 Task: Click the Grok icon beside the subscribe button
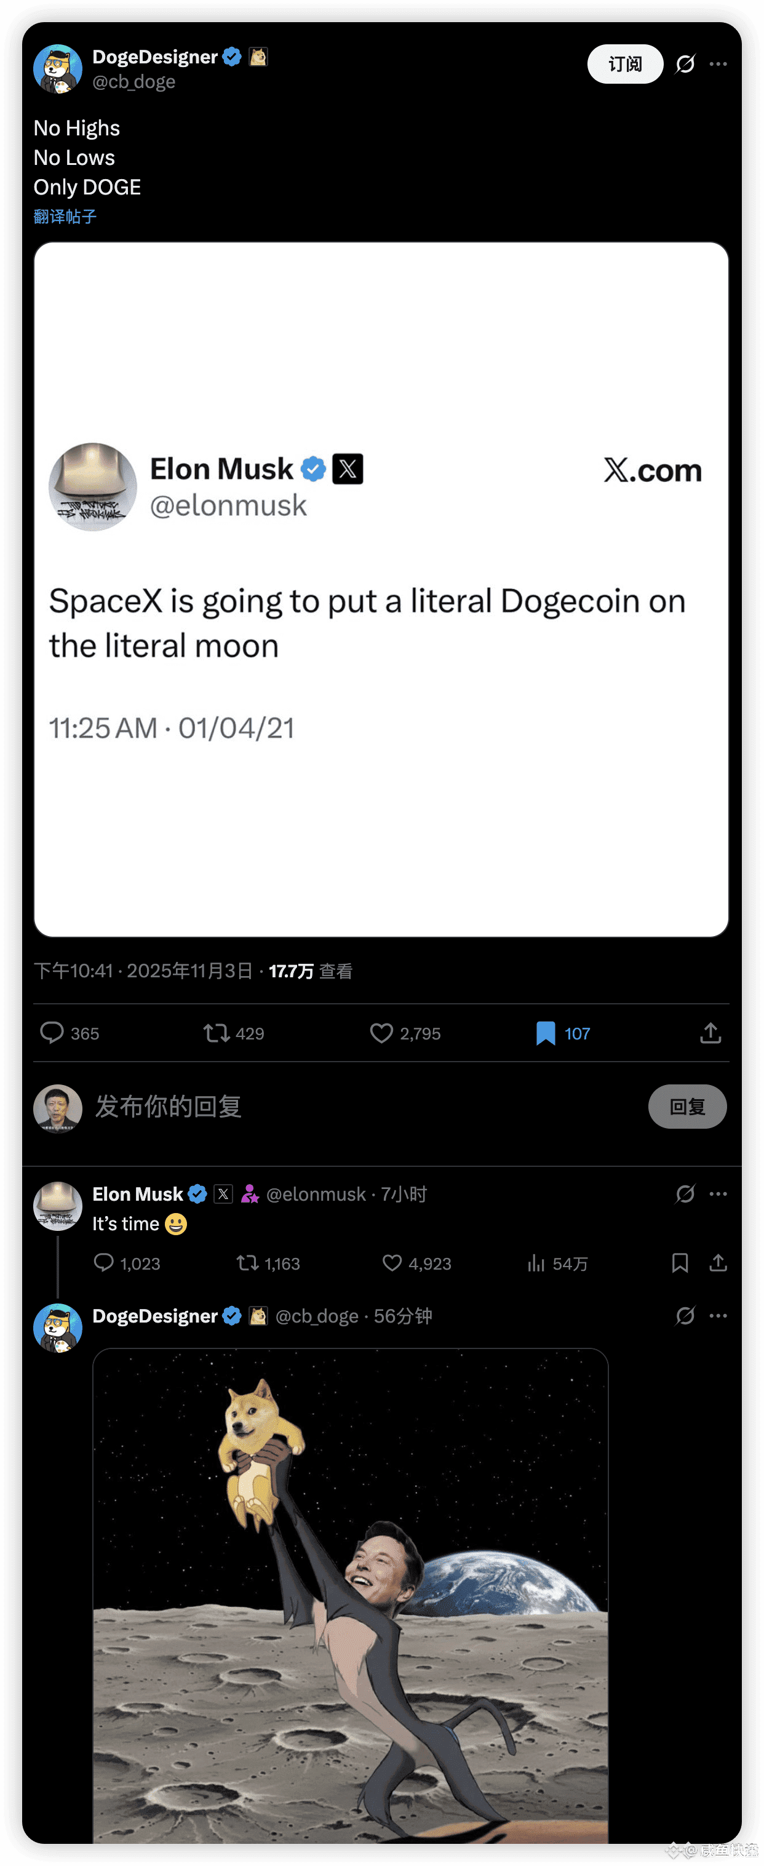tap(685, 64)
